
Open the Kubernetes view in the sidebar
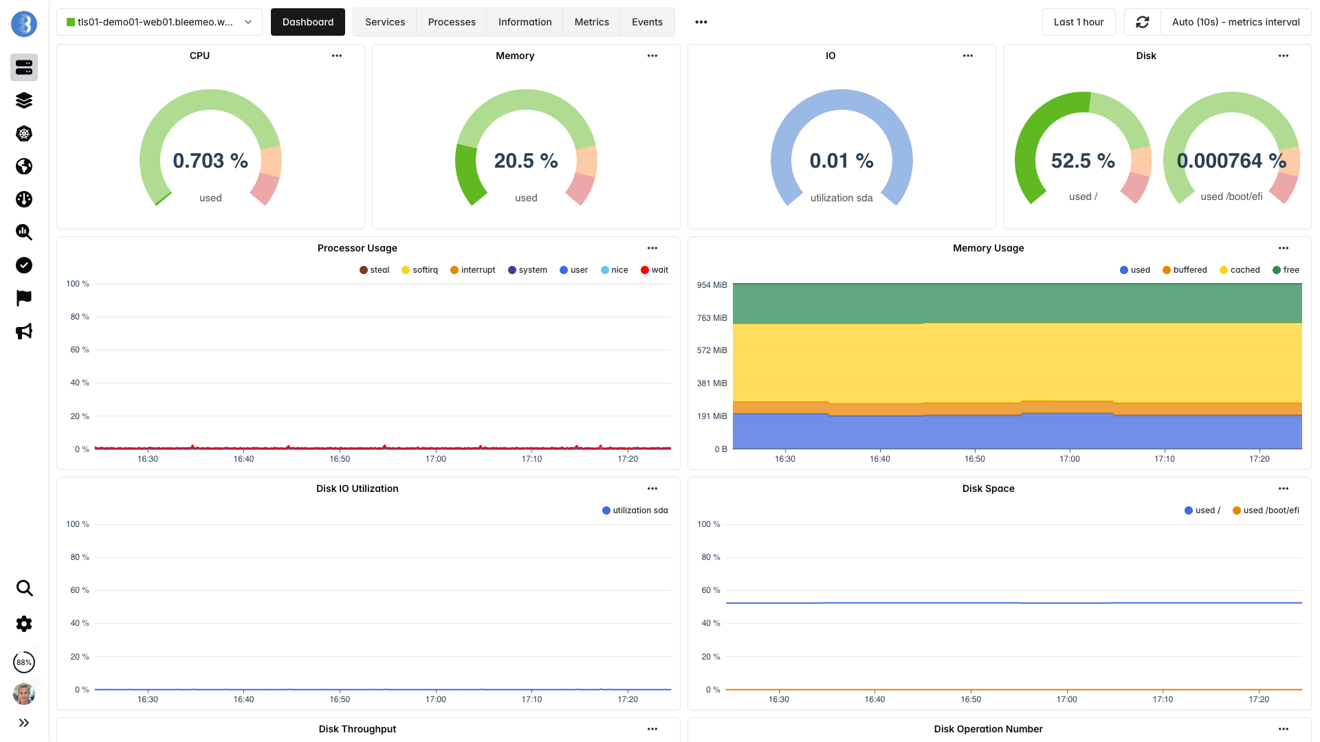[x=24, y=133]
